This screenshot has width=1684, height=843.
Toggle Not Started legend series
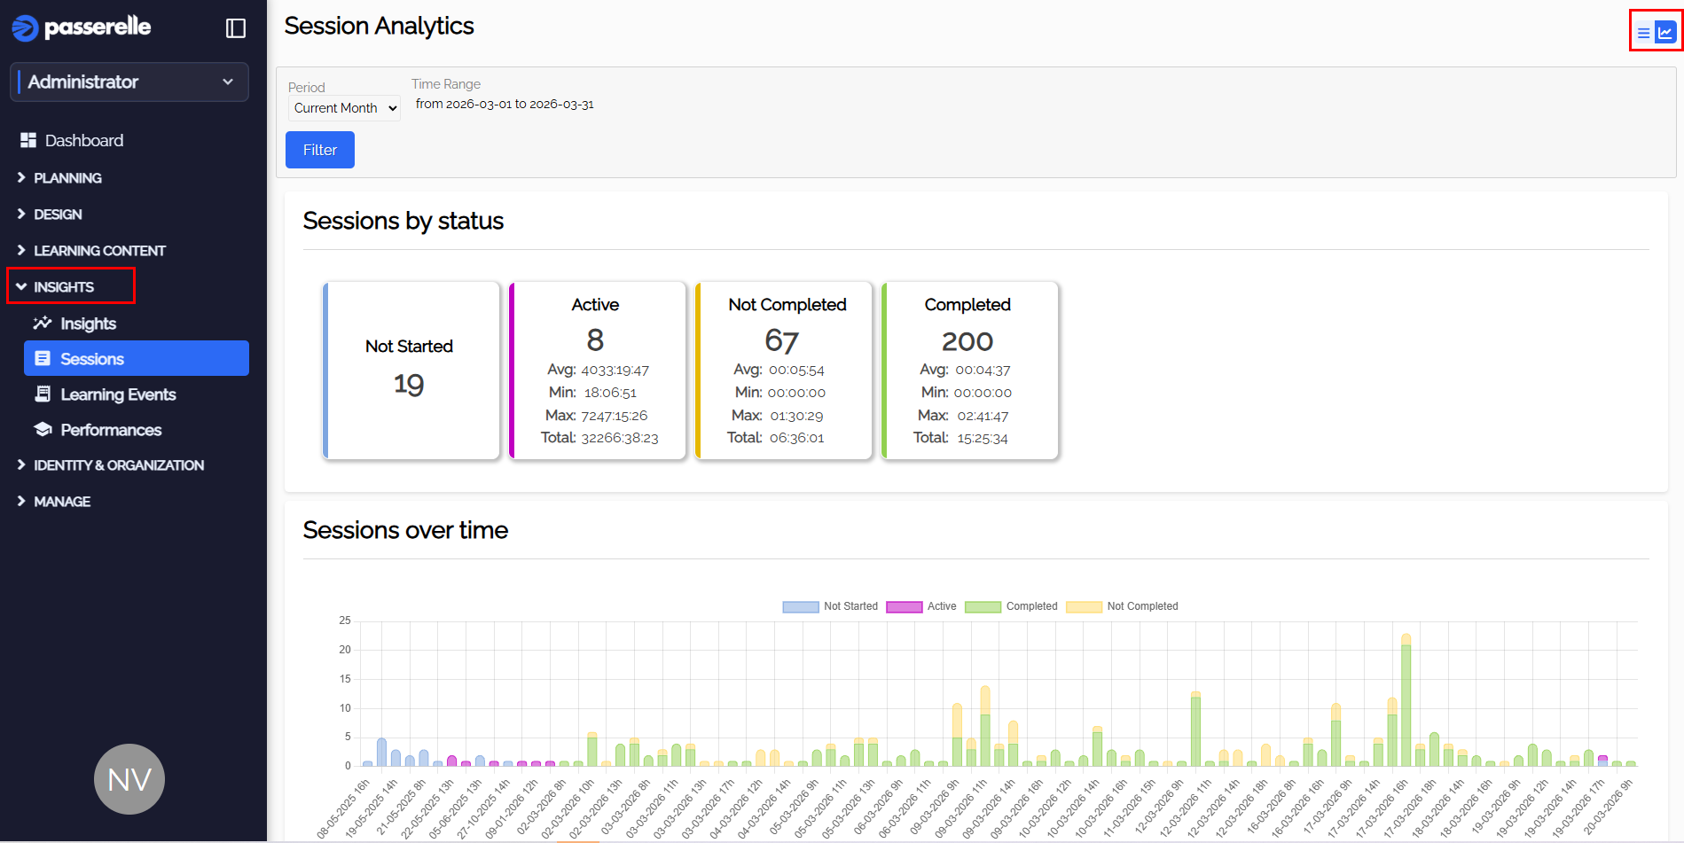830,606
